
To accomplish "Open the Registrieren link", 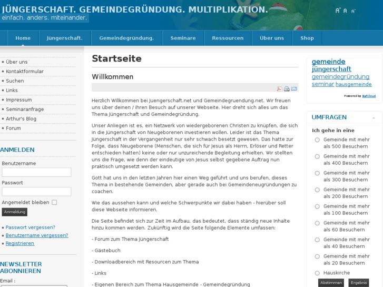I will tap(20, 243).
